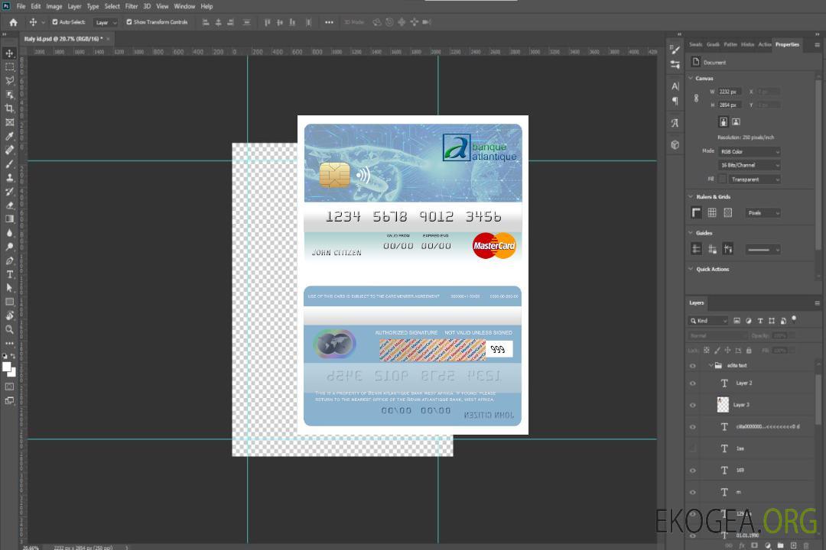Switch to the Properties tab
The image size is (826, 550).
(x=787, y=45)
